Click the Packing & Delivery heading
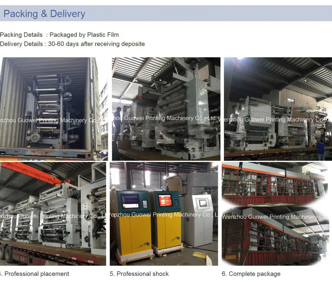The image size is (332, 282). pyautogui.click(x=44, y=14)
